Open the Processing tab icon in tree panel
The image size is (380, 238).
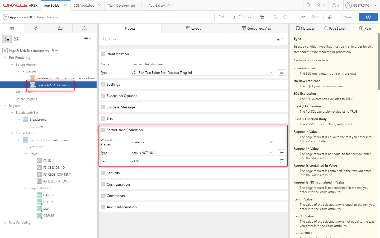point(60,28)
